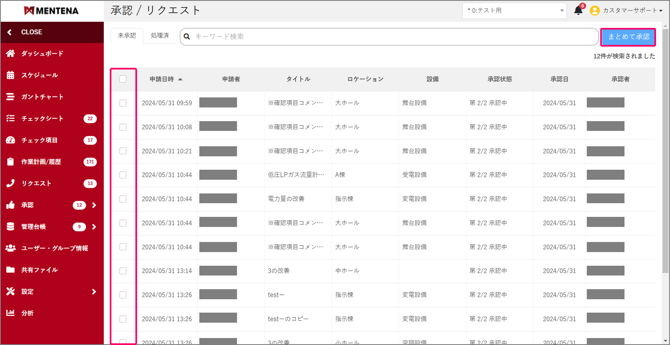Select the 未承認 tab
The width and height of the screenshot is (670, 345).
(127, 36)
